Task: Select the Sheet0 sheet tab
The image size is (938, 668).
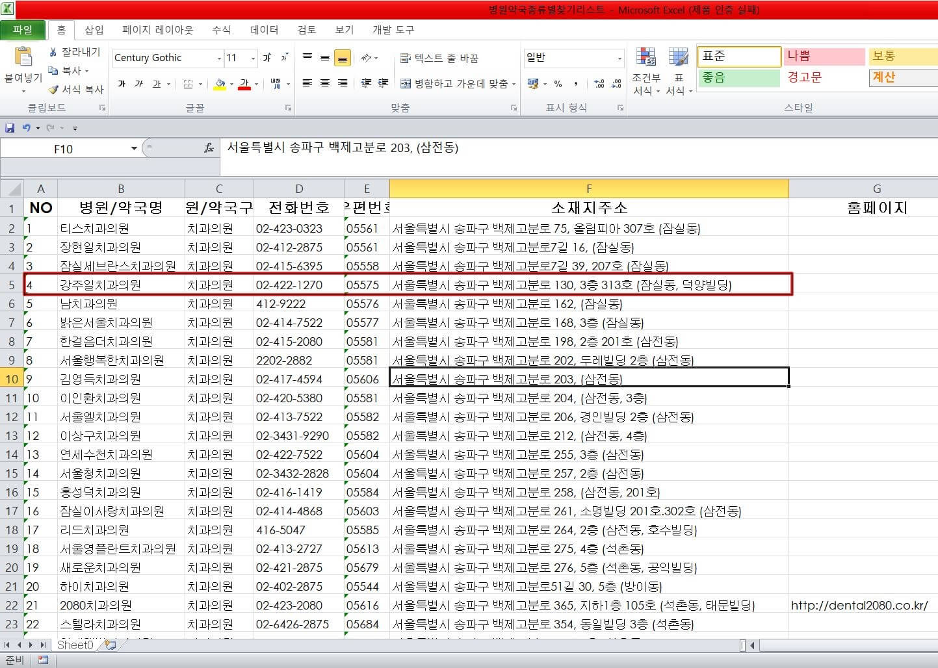Action: tap(74, 645)
